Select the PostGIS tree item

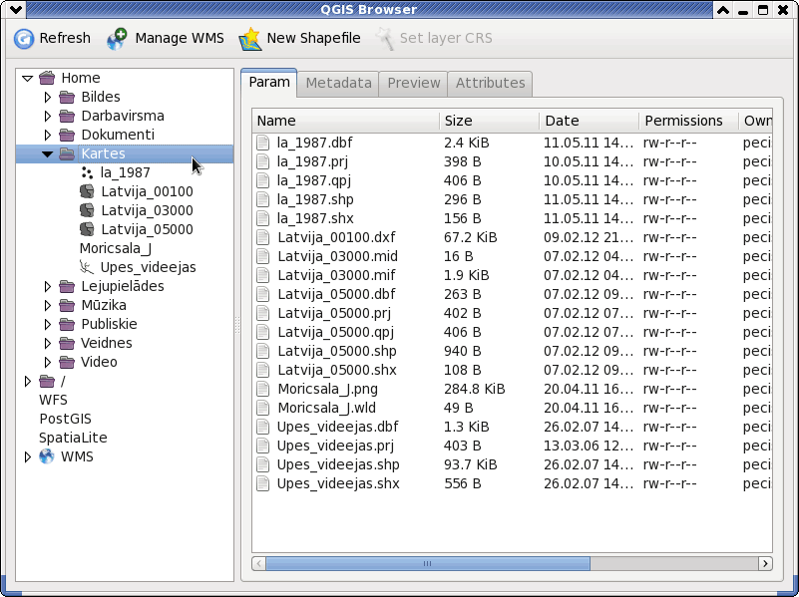(65, 419)
